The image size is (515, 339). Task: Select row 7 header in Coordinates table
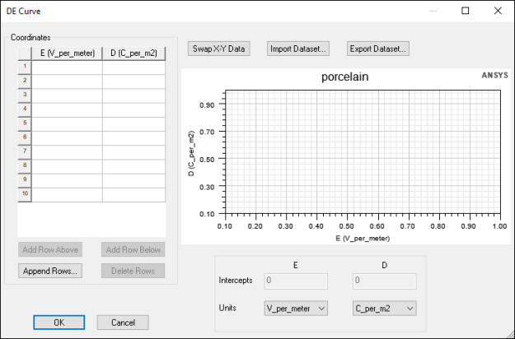coord(25,151)
